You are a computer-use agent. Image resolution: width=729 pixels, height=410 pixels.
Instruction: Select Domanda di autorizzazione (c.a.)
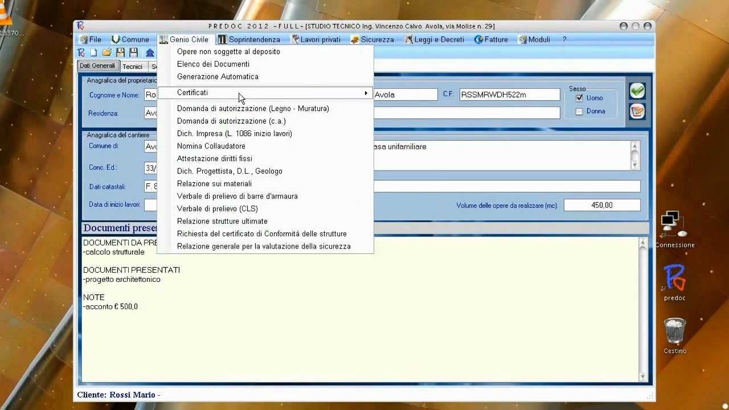click(265, 121)
